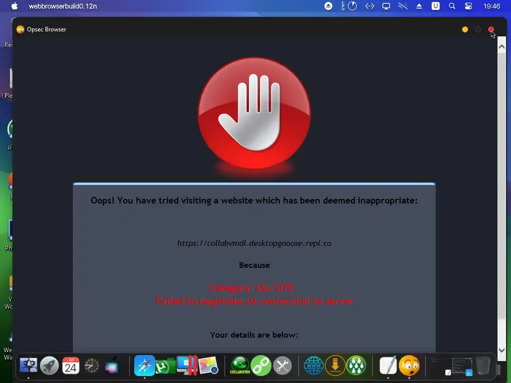The width and height of the screenshot is (511, 383).
Task: Open the webbrowserbuild0.12n app menu
Action: [x=62, y=6]
